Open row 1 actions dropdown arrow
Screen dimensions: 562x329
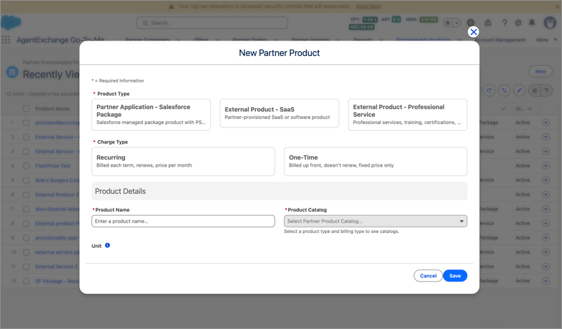point(546,122)
